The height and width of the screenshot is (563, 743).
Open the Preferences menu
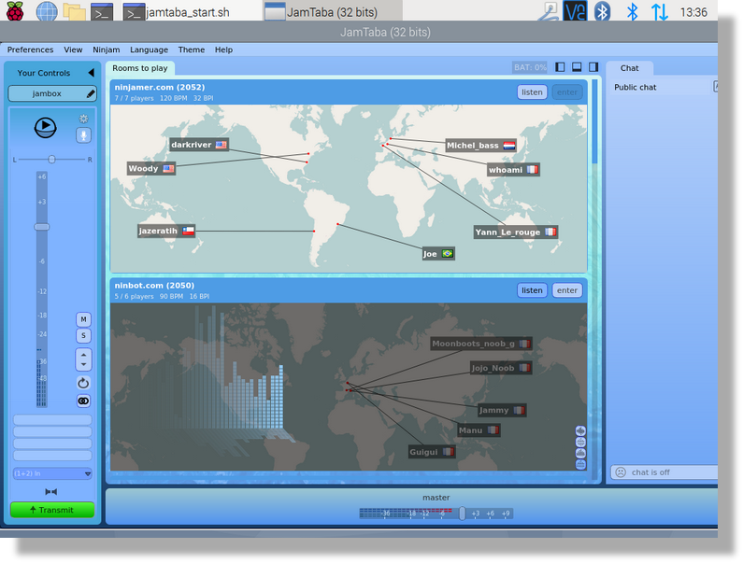(x=30, y=49)
